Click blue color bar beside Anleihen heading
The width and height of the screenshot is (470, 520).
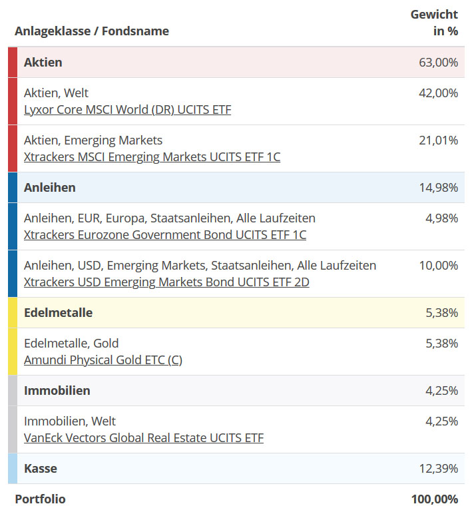point(13,188)
